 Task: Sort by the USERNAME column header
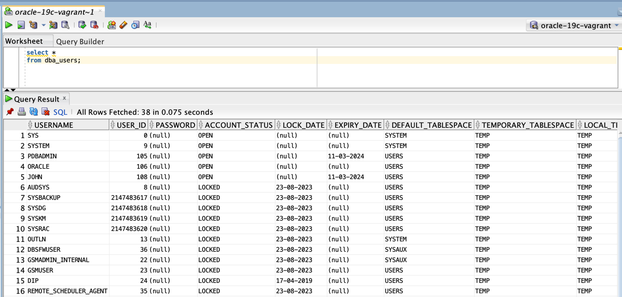pyautogui.click(x=53, y=125)
